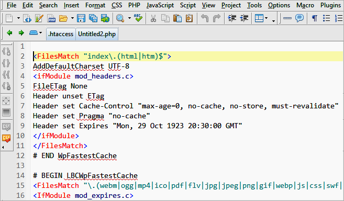Open the dropdown next to blue device icon
Viewport: 344px width, 201px height.
point(41,33)
